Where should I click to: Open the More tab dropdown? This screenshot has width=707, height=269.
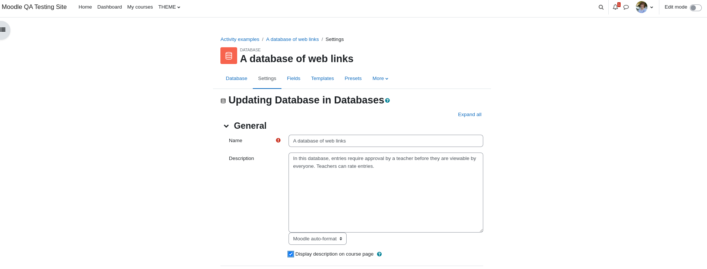[380, 79]
